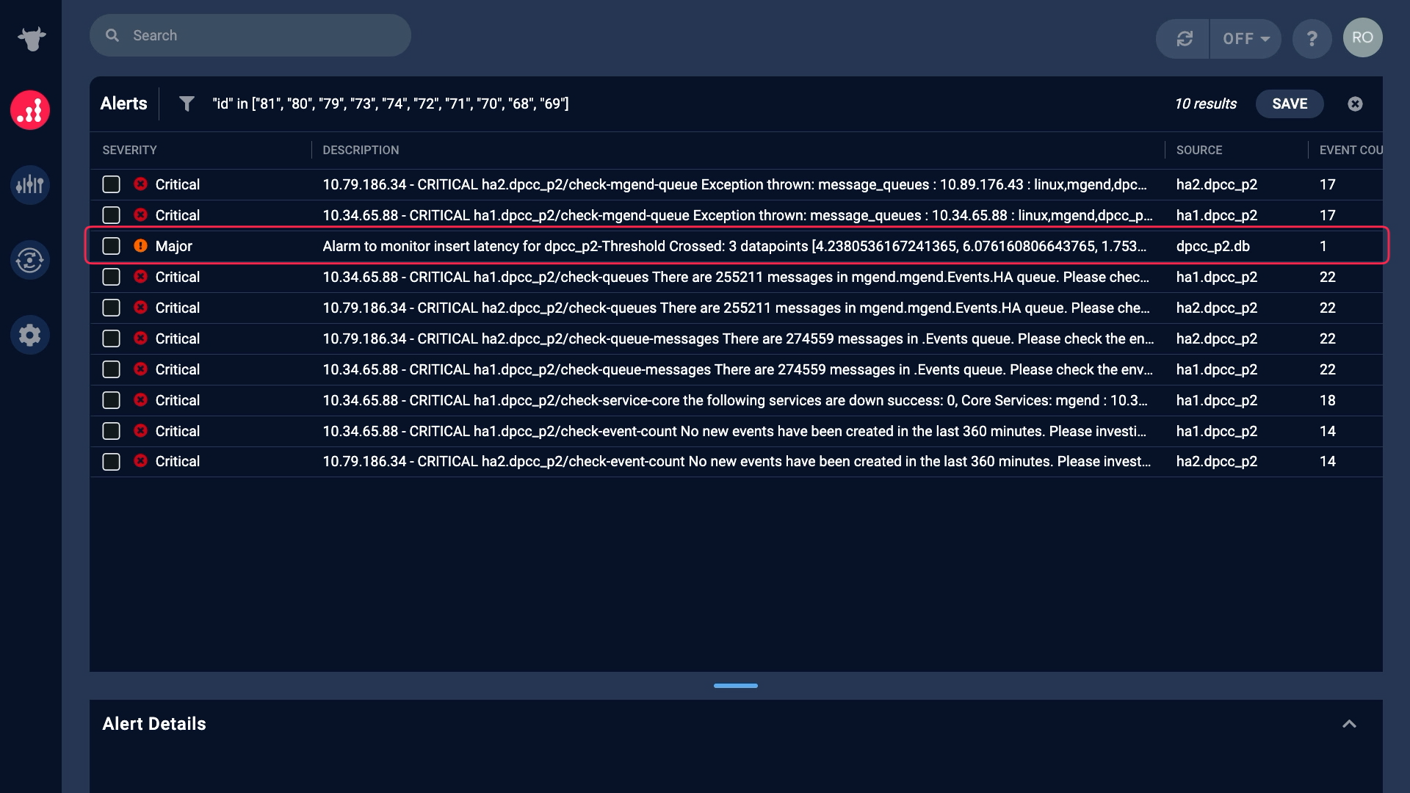Open the analytics sliders icon in sidebar
Viewport: 1410px width, 793px height.
(30, 184)
